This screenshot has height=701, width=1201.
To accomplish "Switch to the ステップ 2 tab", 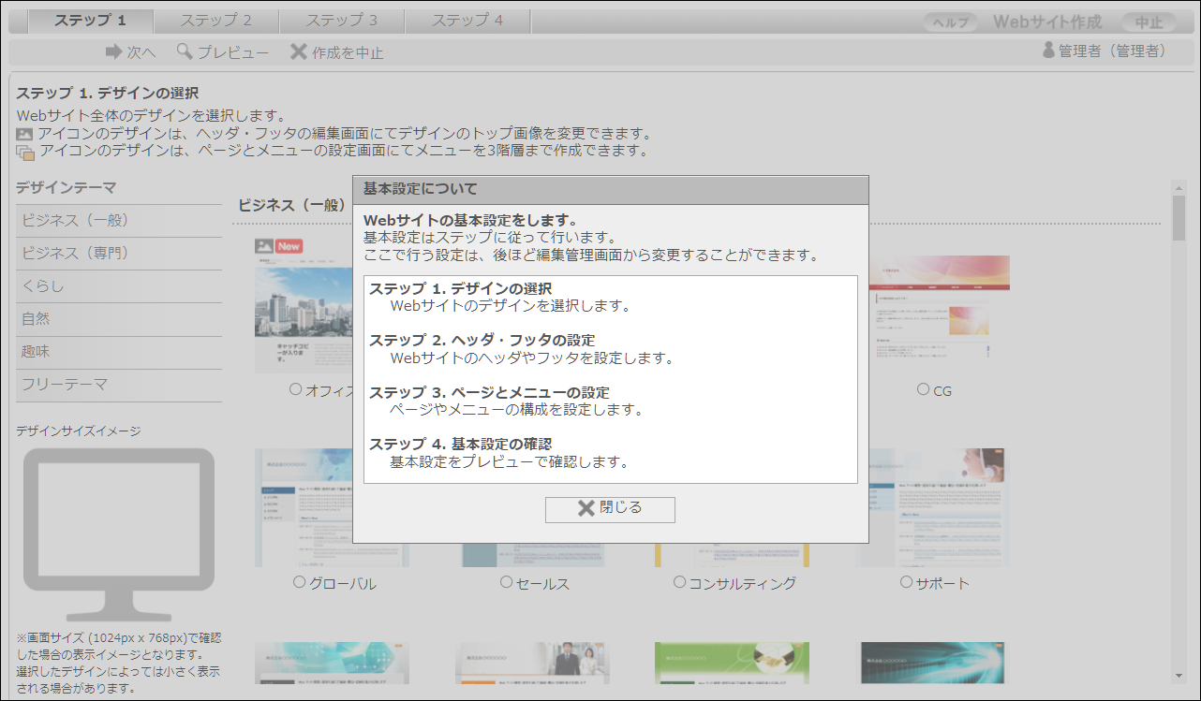I will click(x=216, y=21).
